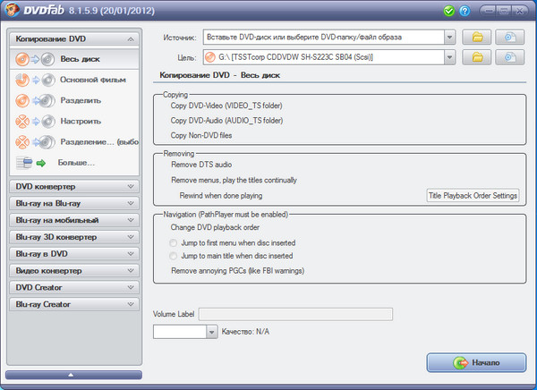The image size is (537, 390).
Task: Click the Volume Label text field
Action: pos(294,314)
